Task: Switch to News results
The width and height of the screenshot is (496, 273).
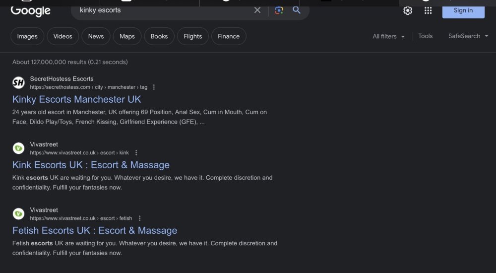Action: pos(96,36)
